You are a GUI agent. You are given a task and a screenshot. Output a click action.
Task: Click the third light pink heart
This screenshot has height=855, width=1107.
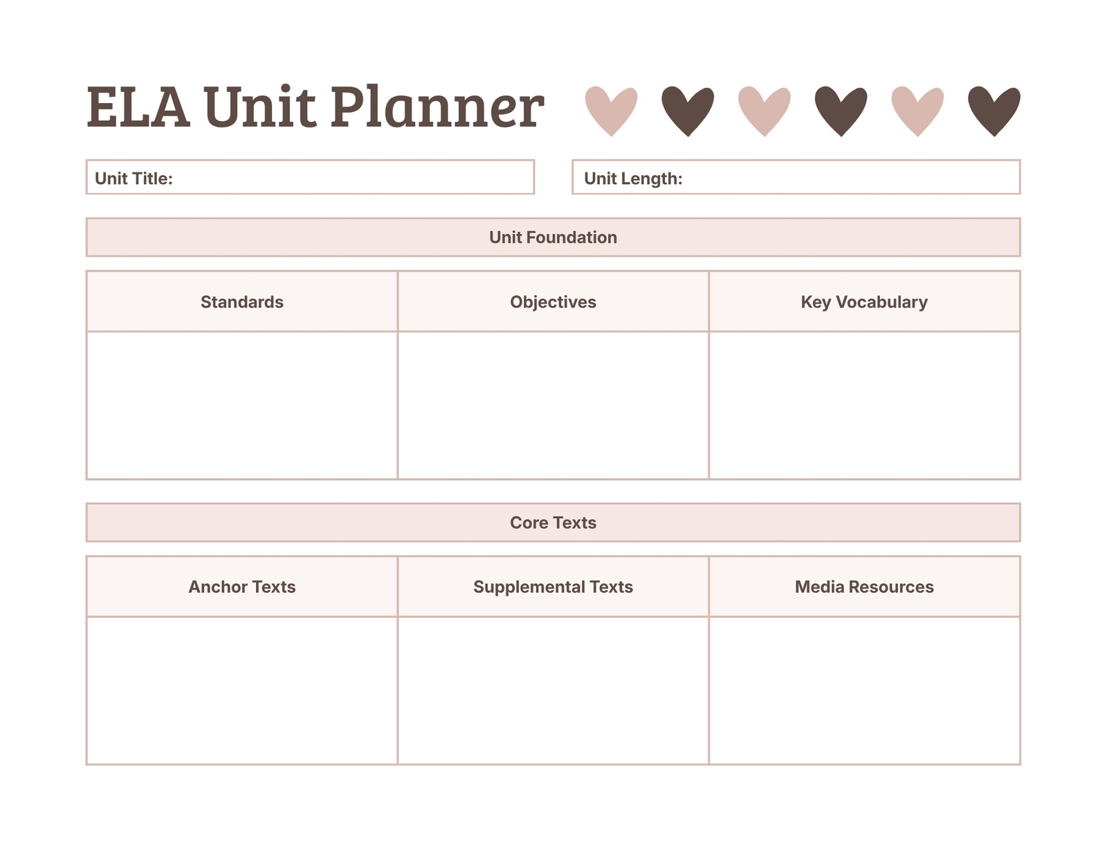917,111
